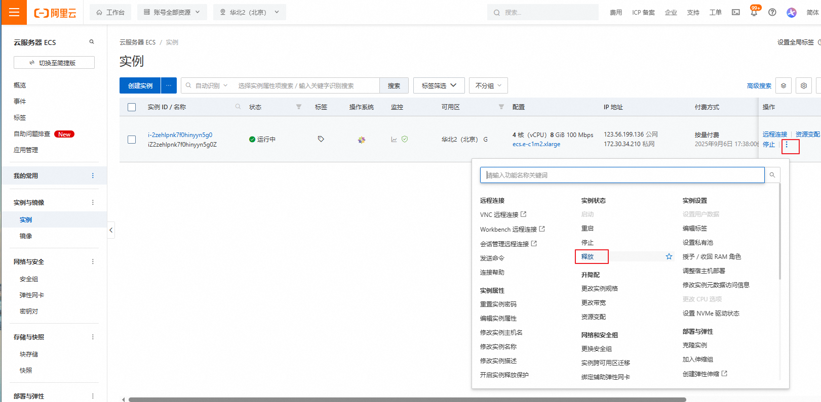The image size is (821, 402).
Task: Open ICP 备案 in top bar
Action: 643,12
